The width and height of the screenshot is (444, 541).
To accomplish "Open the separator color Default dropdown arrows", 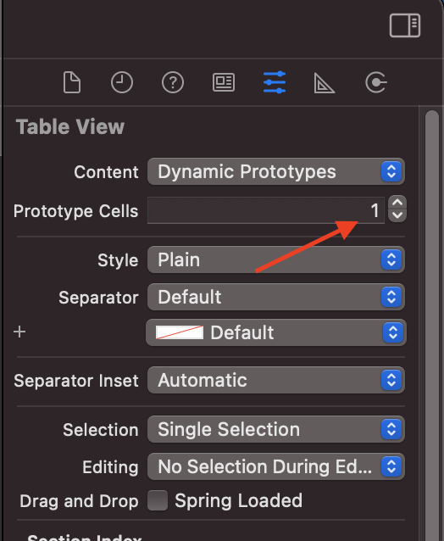I will point(393,332).
